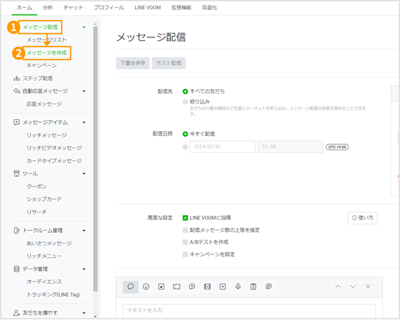400x320 pixels.
Task: Select the scheduled date radio button
Action: pyautogui.click(x=185, y=147)
